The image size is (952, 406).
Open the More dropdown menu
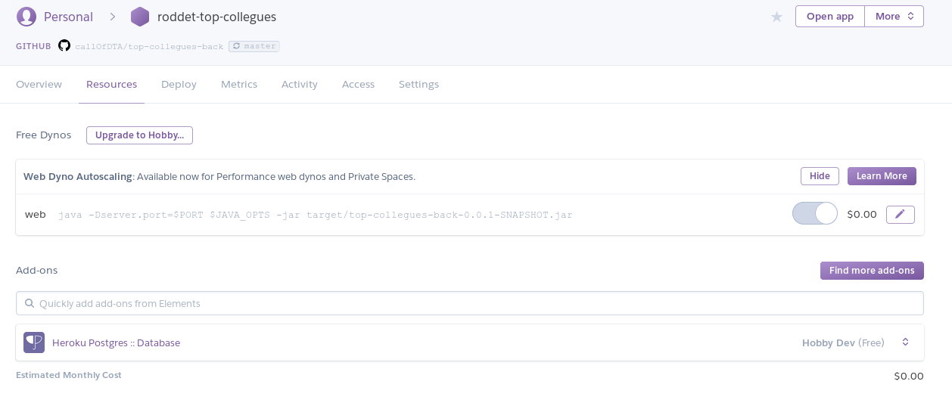coord(894,17)
